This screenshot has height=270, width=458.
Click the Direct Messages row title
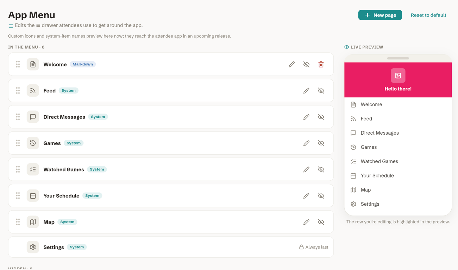[64, 117]
